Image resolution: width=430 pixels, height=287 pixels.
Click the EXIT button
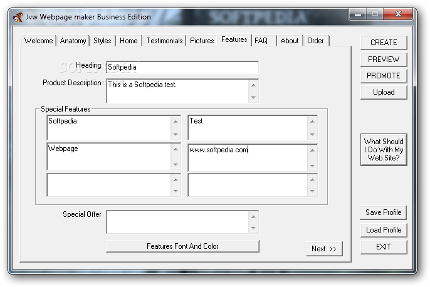(384, 247)
